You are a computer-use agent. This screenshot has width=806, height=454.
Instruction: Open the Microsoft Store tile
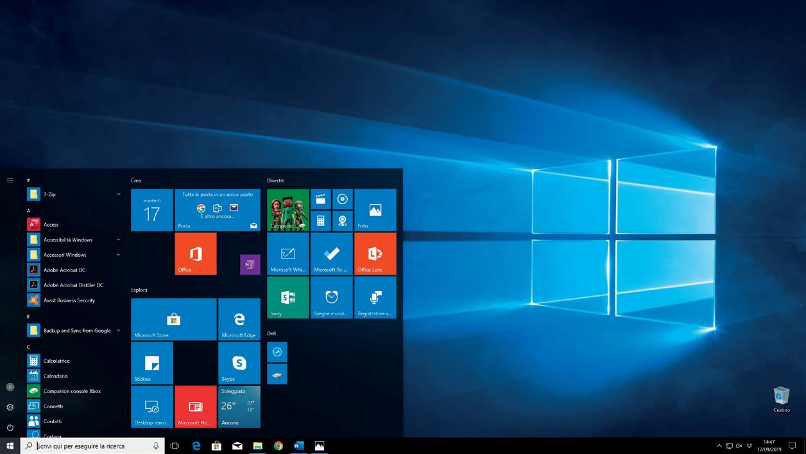(174, 319)
